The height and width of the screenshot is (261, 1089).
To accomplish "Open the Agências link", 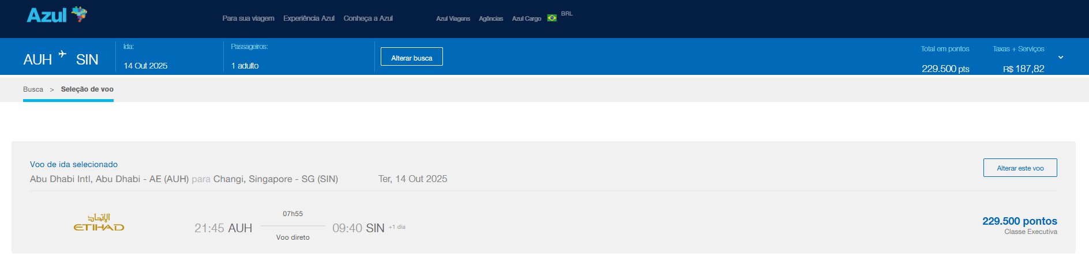I will click(x=491, y=18).
